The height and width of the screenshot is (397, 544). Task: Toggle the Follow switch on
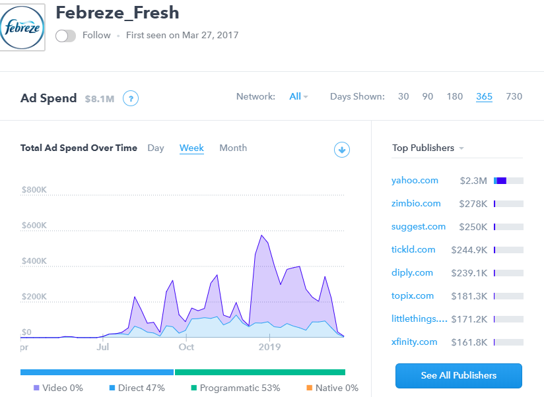click(x=65, y=36)
